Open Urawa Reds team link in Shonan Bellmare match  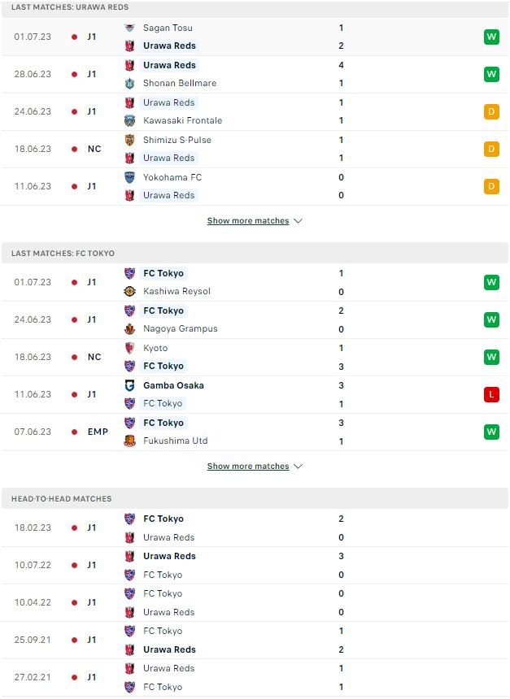pyautogui.click(x=169, y=65)
